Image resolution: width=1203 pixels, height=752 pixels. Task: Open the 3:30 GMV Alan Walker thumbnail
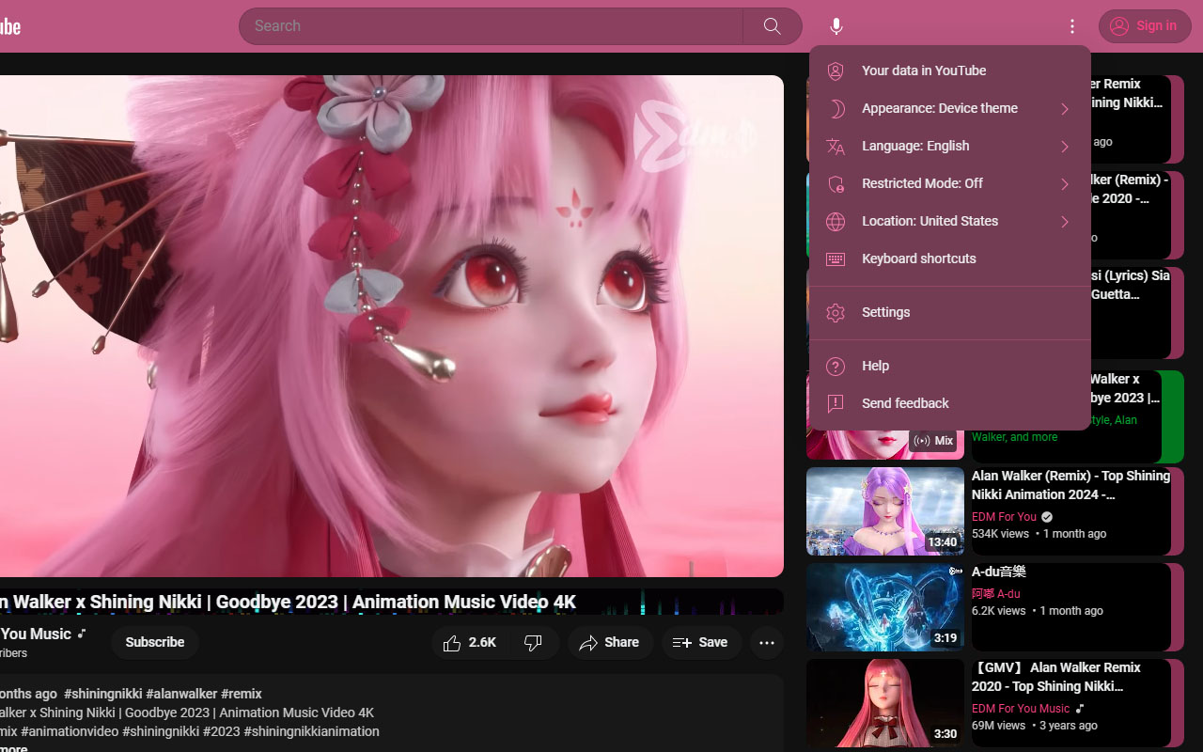click(x=884, y=703)
